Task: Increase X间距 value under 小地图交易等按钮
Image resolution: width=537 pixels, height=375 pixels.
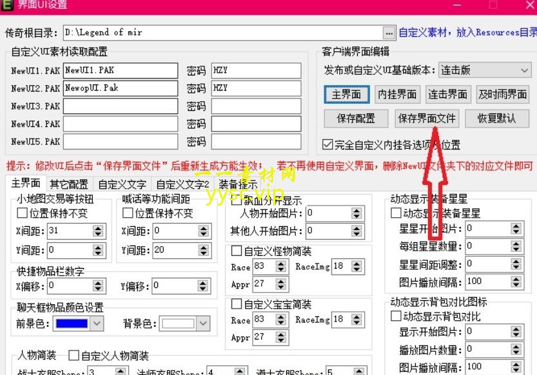Action: [98, 228]
